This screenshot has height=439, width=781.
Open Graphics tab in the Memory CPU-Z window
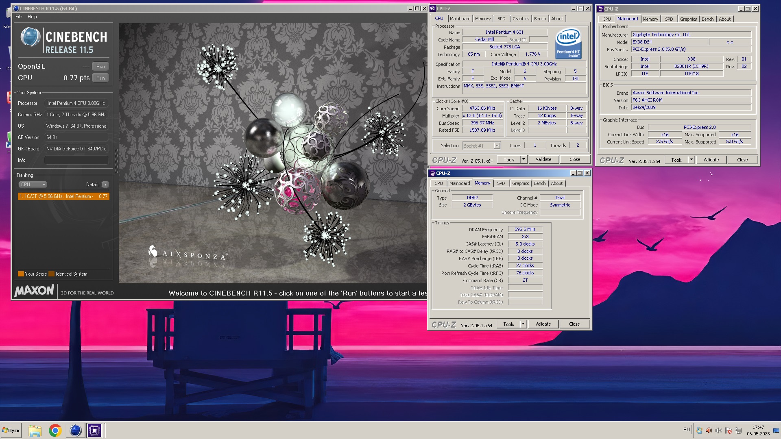coord(520,183)
